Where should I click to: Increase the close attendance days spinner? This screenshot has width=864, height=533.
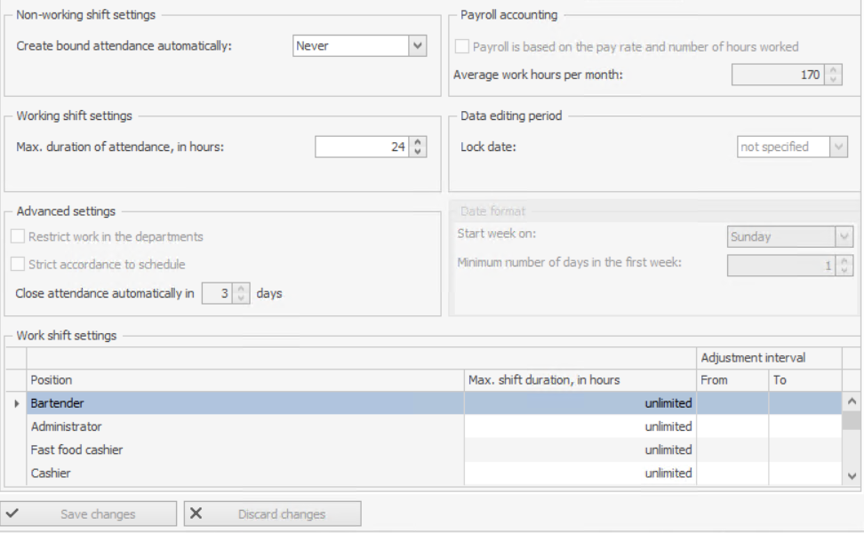(241, 289)
